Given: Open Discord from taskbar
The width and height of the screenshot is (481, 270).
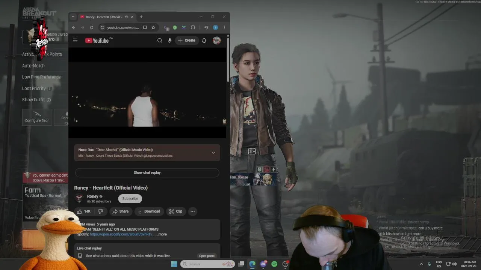Looking at the screenshot, I should point(263,264).
